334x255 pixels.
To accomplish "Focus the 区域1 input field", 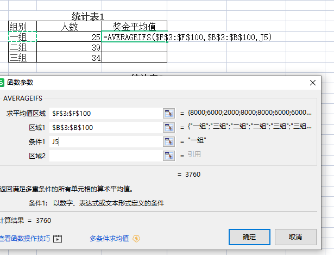I will (106, 127).
